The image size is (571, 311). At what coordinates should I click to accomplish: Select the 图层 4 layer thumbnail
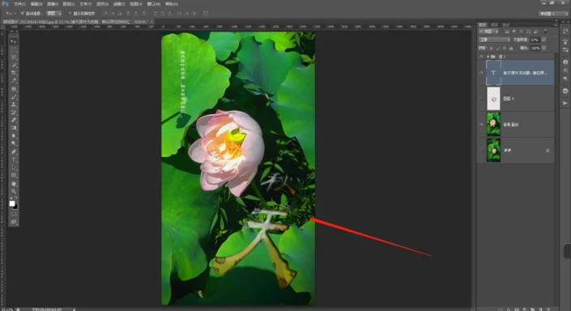click(x=494, y=98)
